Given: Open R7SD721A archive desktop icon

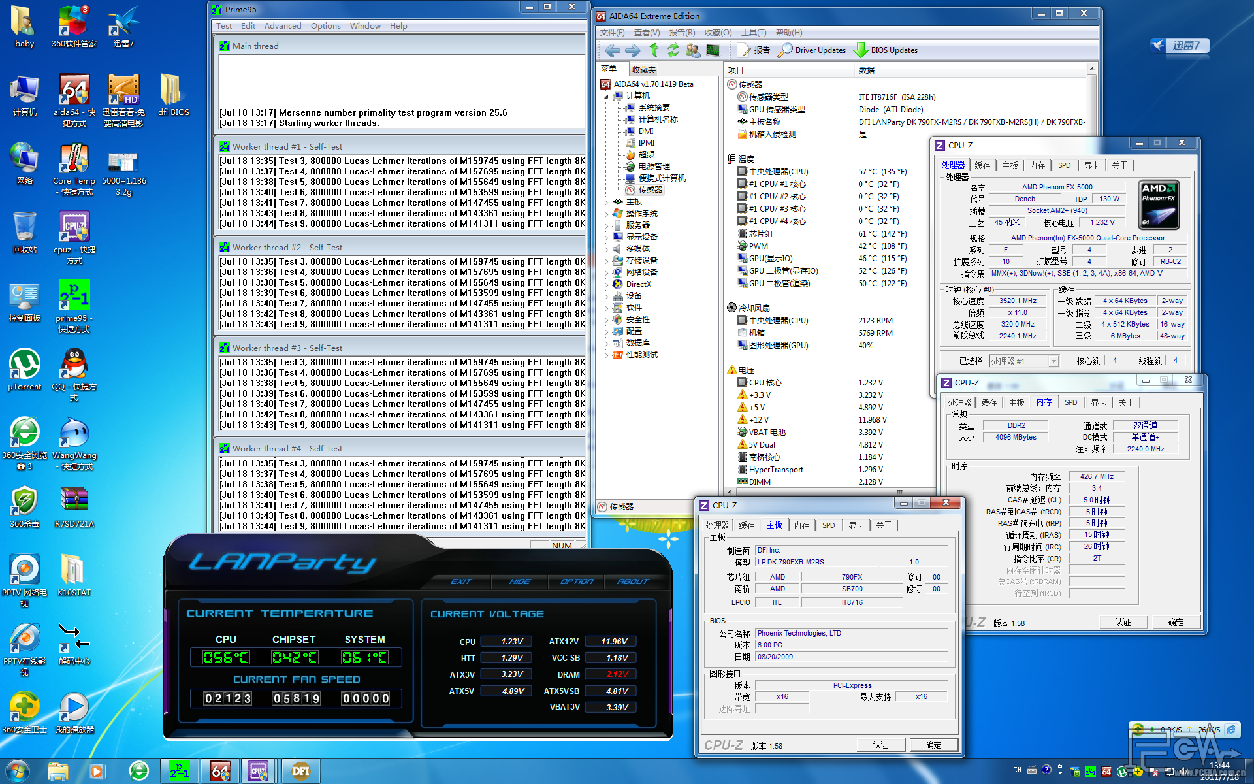Looking at the screenshot, I should [74, 507].
